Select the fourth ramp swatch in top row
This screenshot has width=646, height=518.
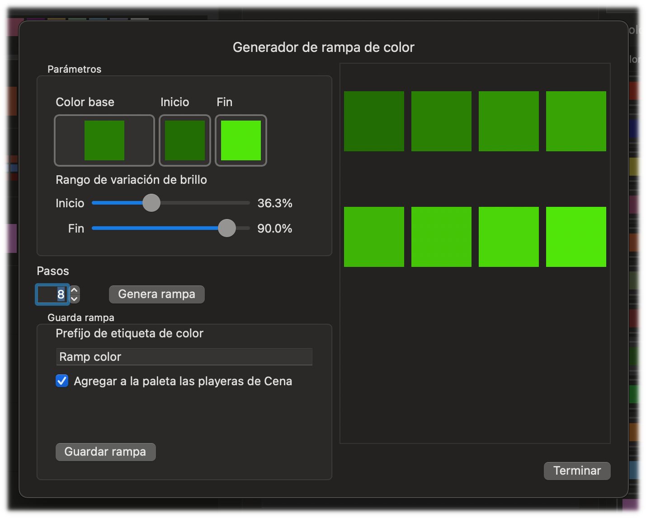576,121
